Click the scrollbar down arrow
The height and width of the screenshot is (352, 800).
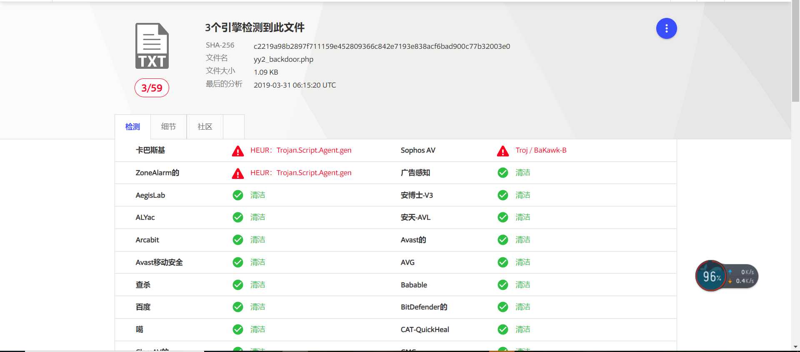pyautogui.click(x=795, y=347)
